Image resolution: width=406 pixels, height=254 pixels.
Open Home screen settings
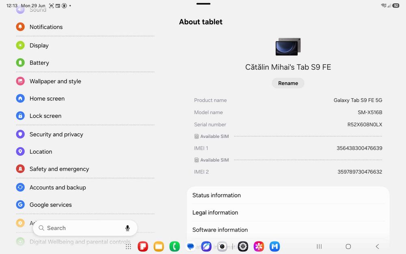(x=85, y=98)
